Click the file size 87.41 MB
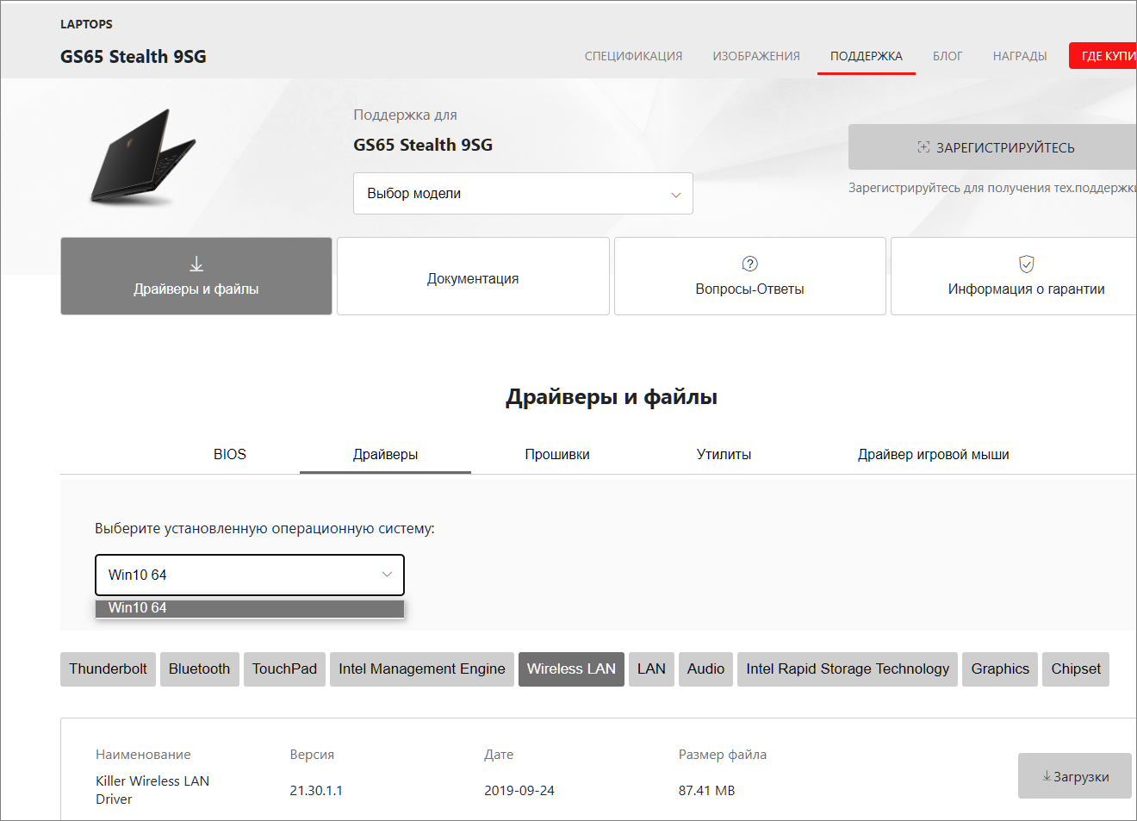 (x=706, y=791)
